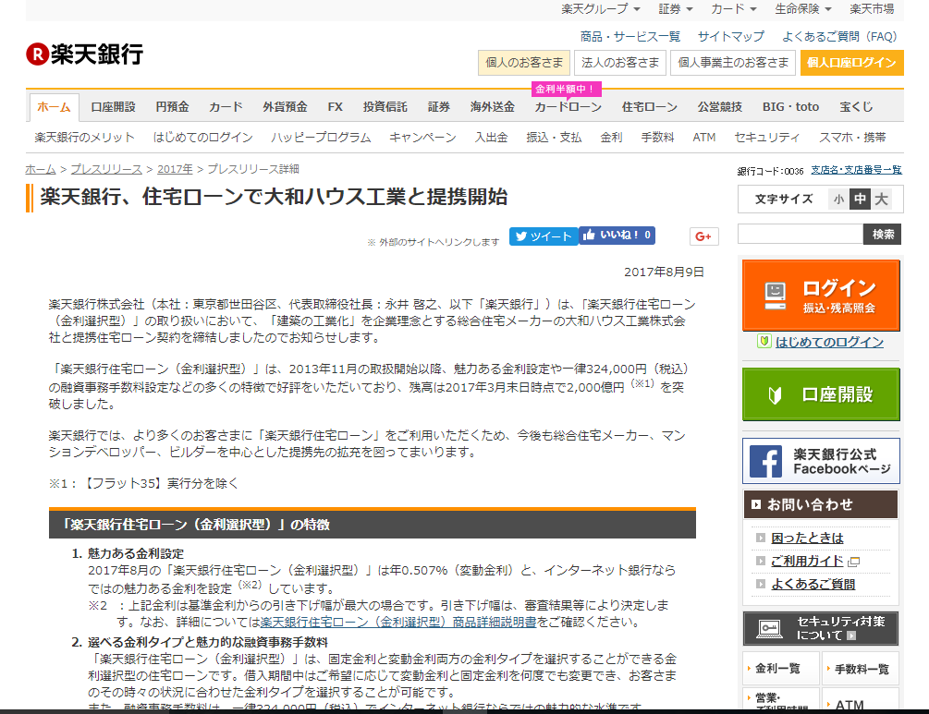Click the Facebook いいね! button
The height and width of the screenshot is (714, 929).
(617, 235)
